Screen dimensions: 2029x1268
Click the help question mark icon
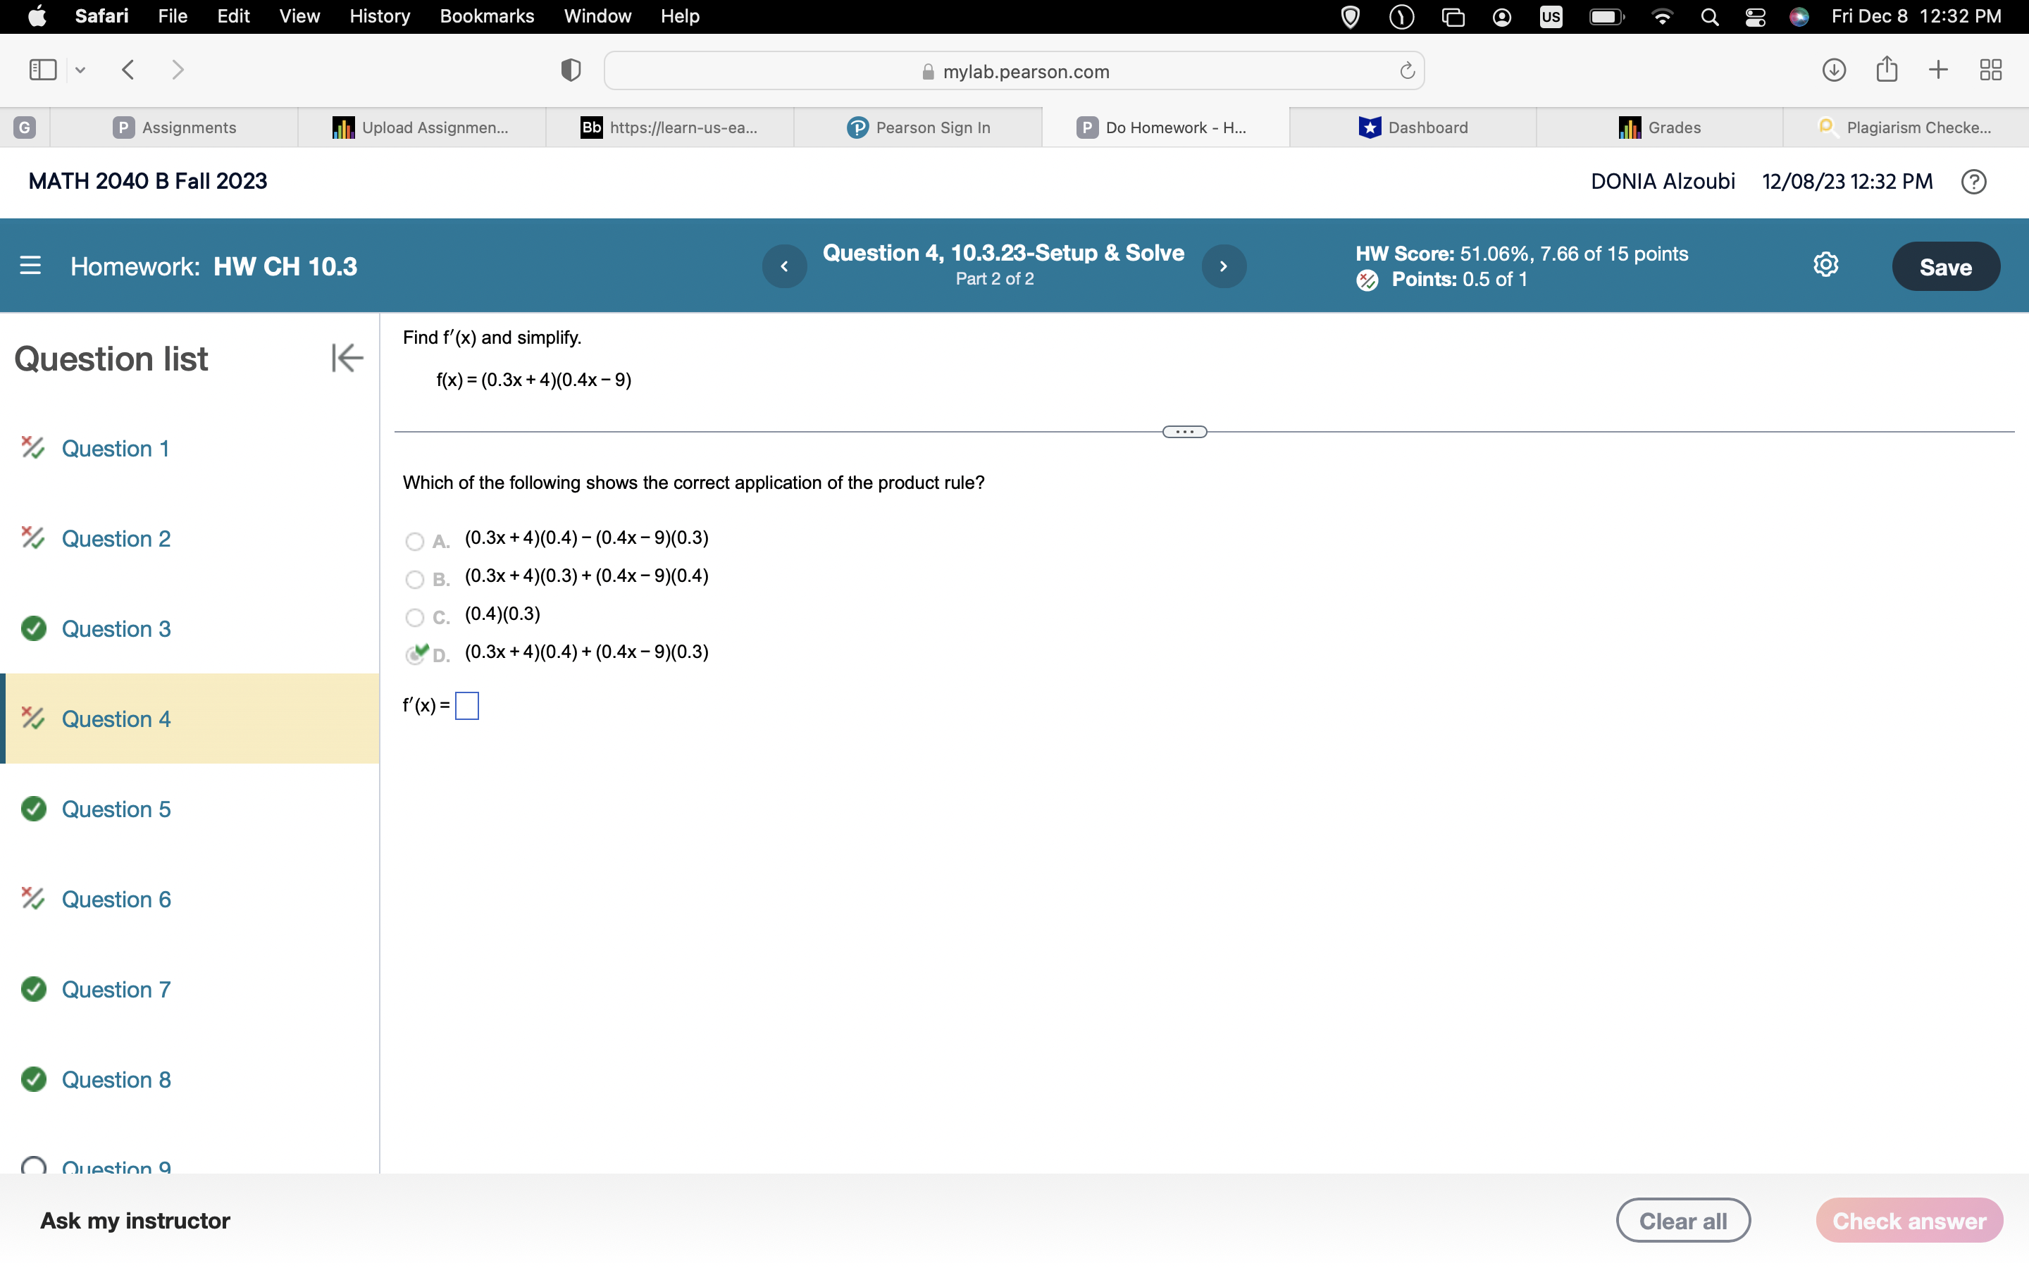point(1973,181)
